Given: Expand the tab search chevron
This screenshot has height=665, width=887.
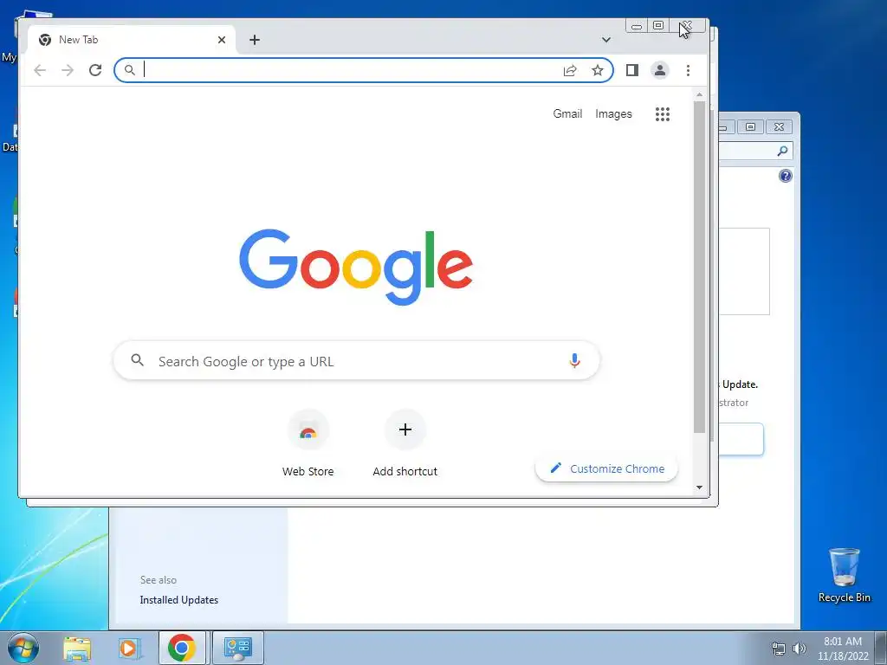Looking at the screenshot, I should pyautogui.click(x=605, y=40).
